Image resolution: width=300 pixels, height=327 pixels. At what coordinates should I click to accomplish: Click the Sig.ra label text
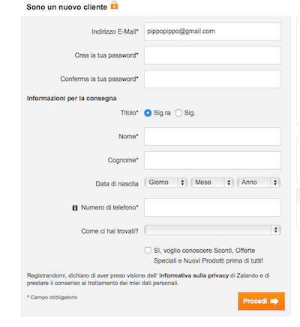tap(162, 113)
